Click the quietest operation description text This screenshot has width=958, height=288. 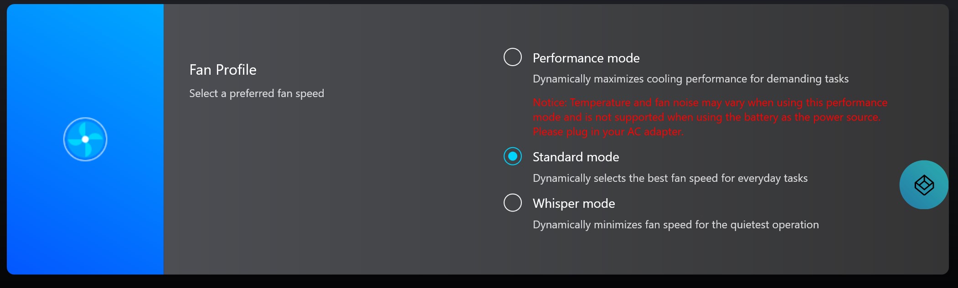coord(675,225)
